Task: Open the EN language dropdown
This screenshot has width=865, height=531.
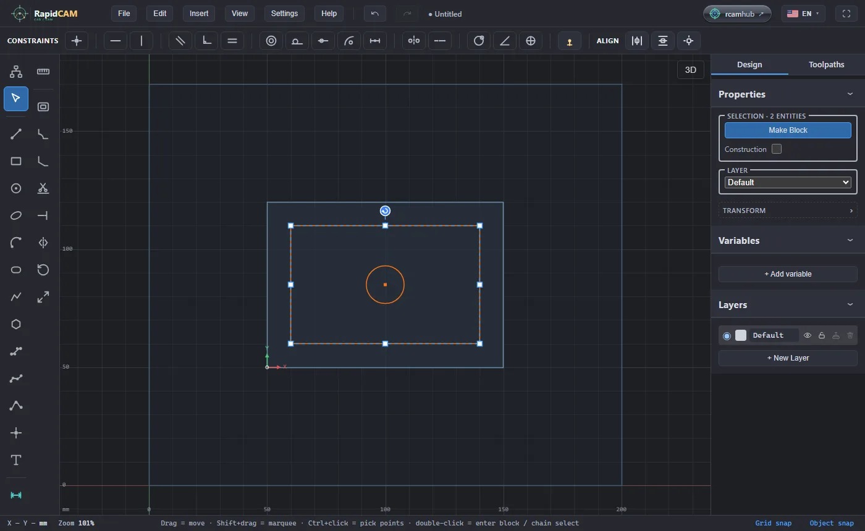Action: coord(803,14)
